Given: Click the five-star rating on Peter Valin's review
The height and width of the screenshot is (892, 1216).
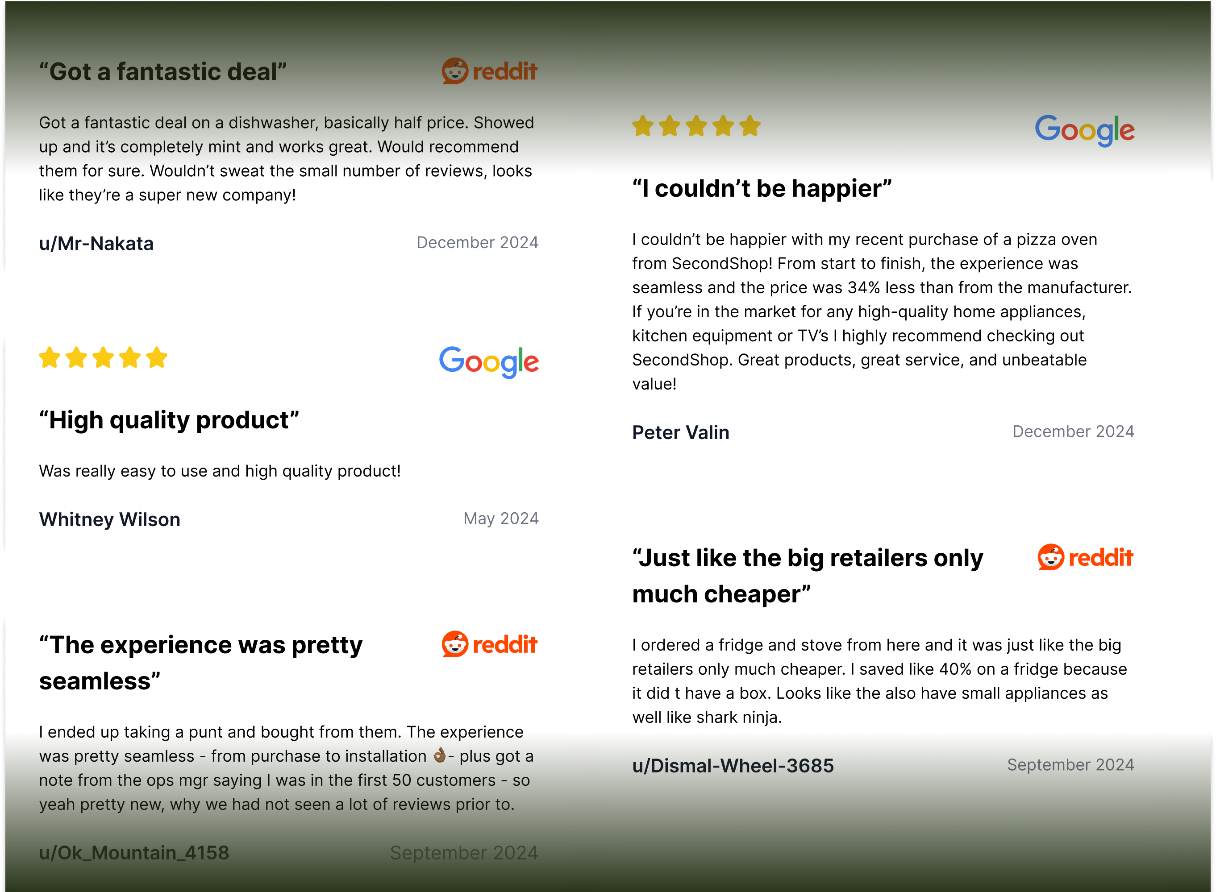Looking at the screenshot, I should pos(696,126).
